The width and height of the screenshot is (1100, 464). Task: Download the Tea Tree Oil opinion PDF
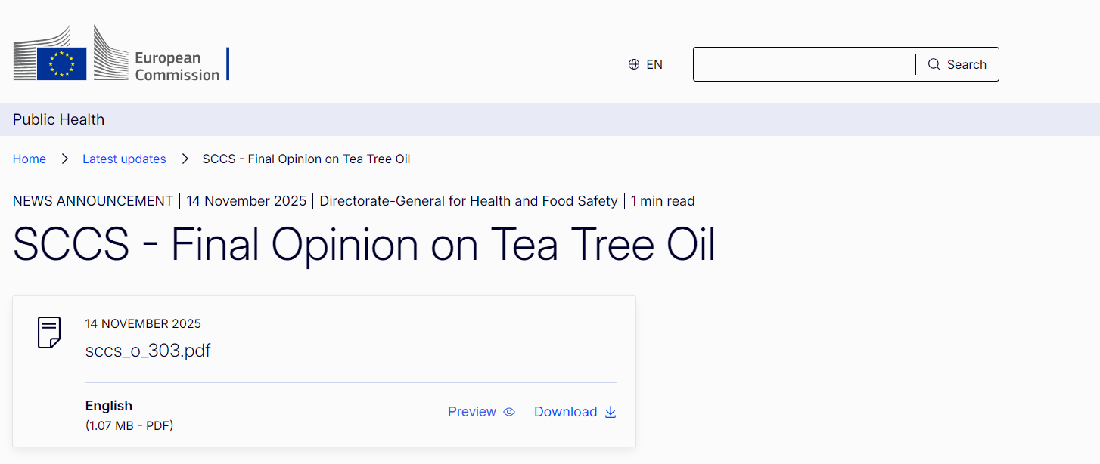pyautogui.click(x=566, y=412)
